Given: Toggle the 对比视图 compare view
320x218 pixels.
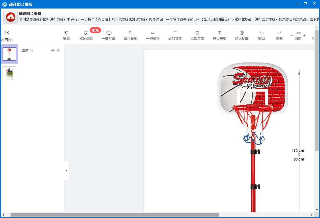Looking at the screenshot, I should pos(242,35).
